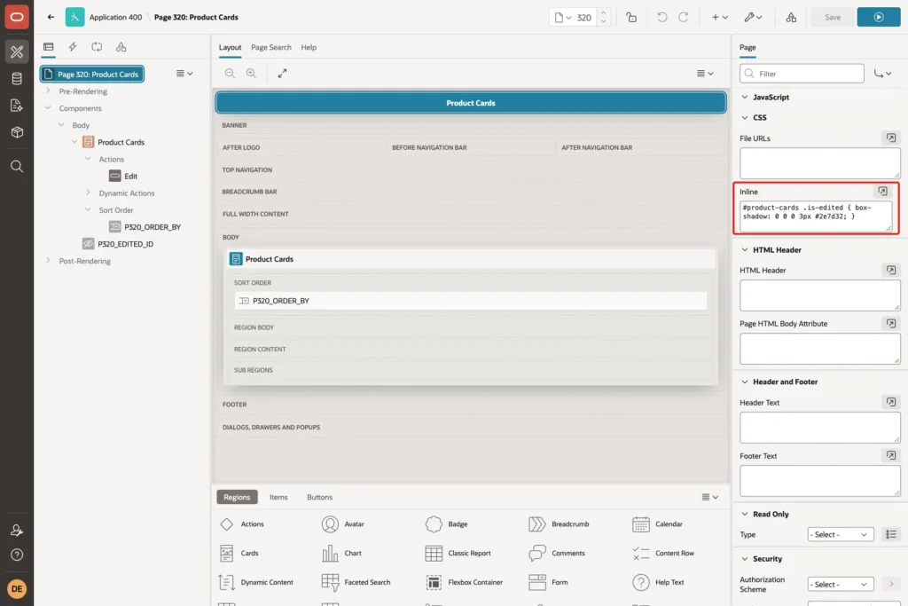
Task: Switch to Processing tab icon
Action: click(97, 47)
